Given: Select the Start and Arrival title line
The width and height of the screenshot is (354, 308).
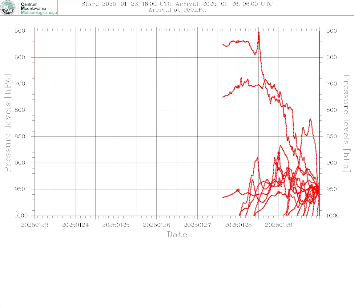Looking at the screenshot, I should click(x=177, y=4).
